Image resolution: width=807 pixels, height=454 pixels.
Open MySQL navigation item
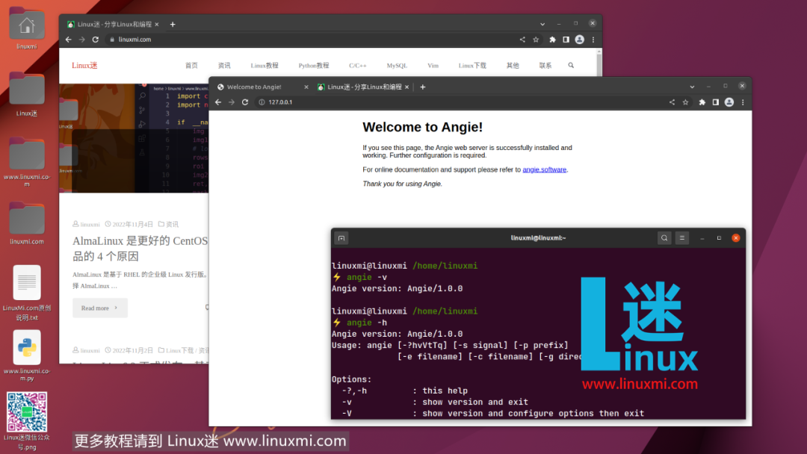[x=397, y=65]
